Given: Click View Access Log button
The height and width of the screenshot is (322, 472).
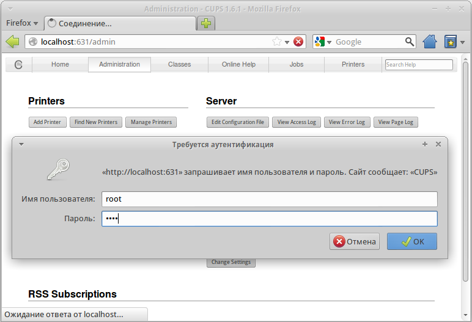Looking at the screenshot, I should pos(297,122).
